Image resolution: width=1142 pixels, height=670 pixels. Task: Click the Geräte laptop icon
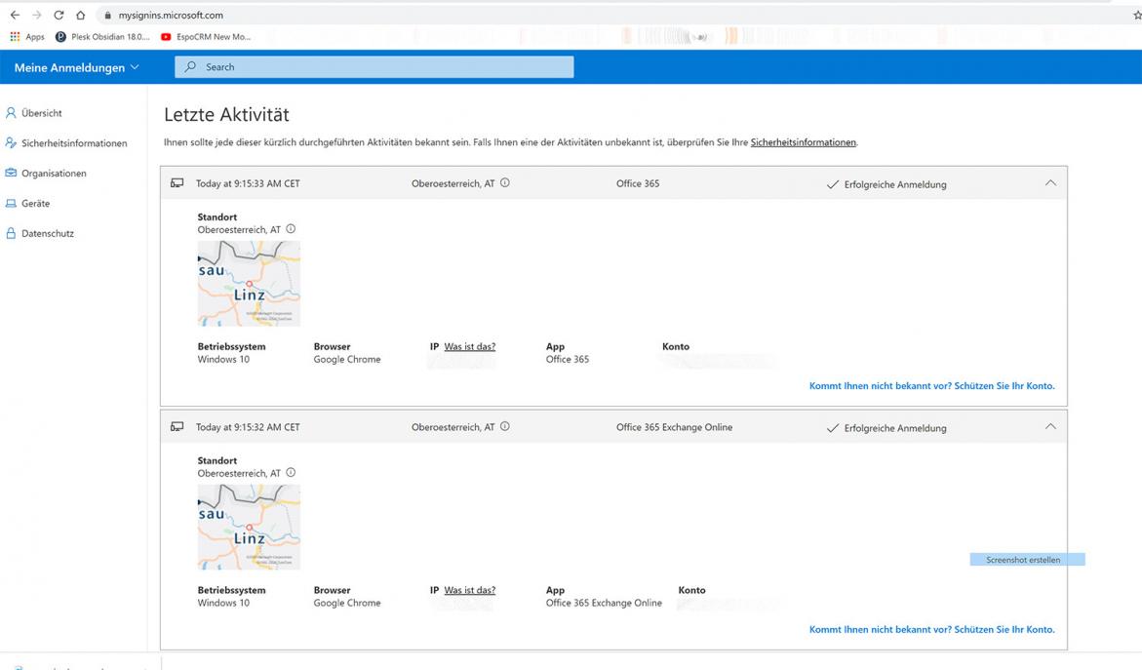11,203
